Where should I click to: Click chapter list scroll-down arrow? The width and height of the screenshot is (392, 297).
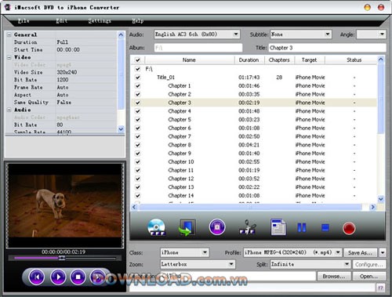point(381,199)
